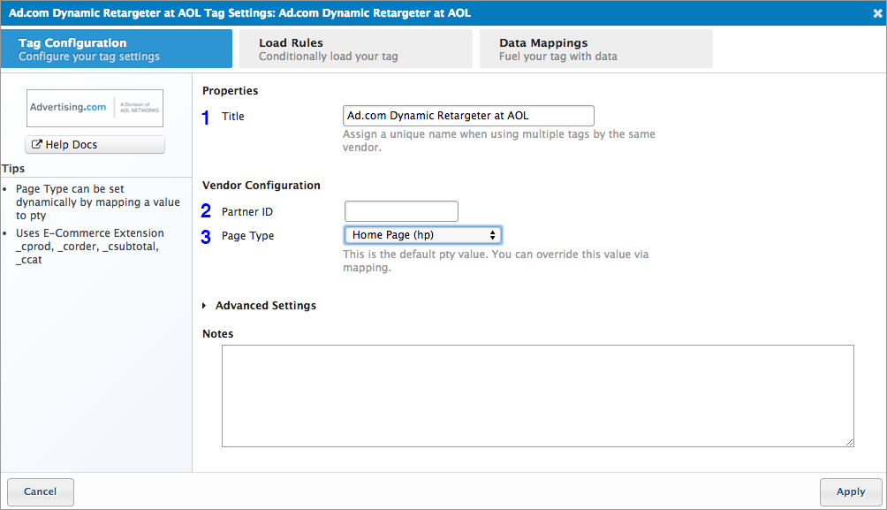Close the tag settings dialog
The image size is (887, 510).
(876, 13)
